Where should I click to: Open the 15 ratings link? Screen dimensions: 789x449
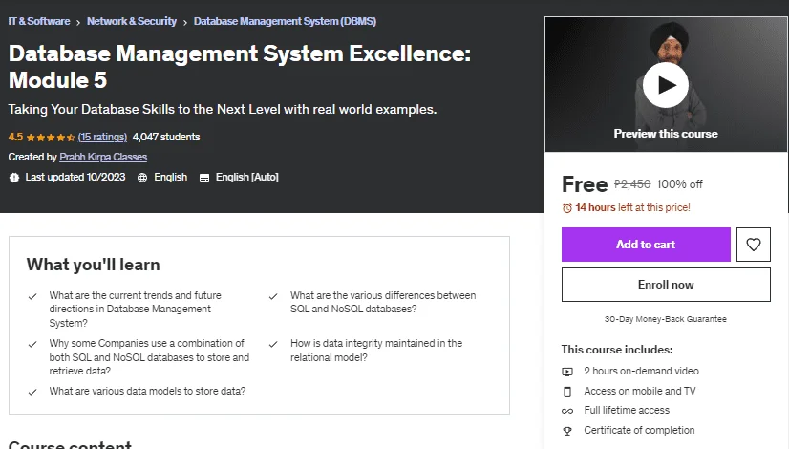coord(102,137)
